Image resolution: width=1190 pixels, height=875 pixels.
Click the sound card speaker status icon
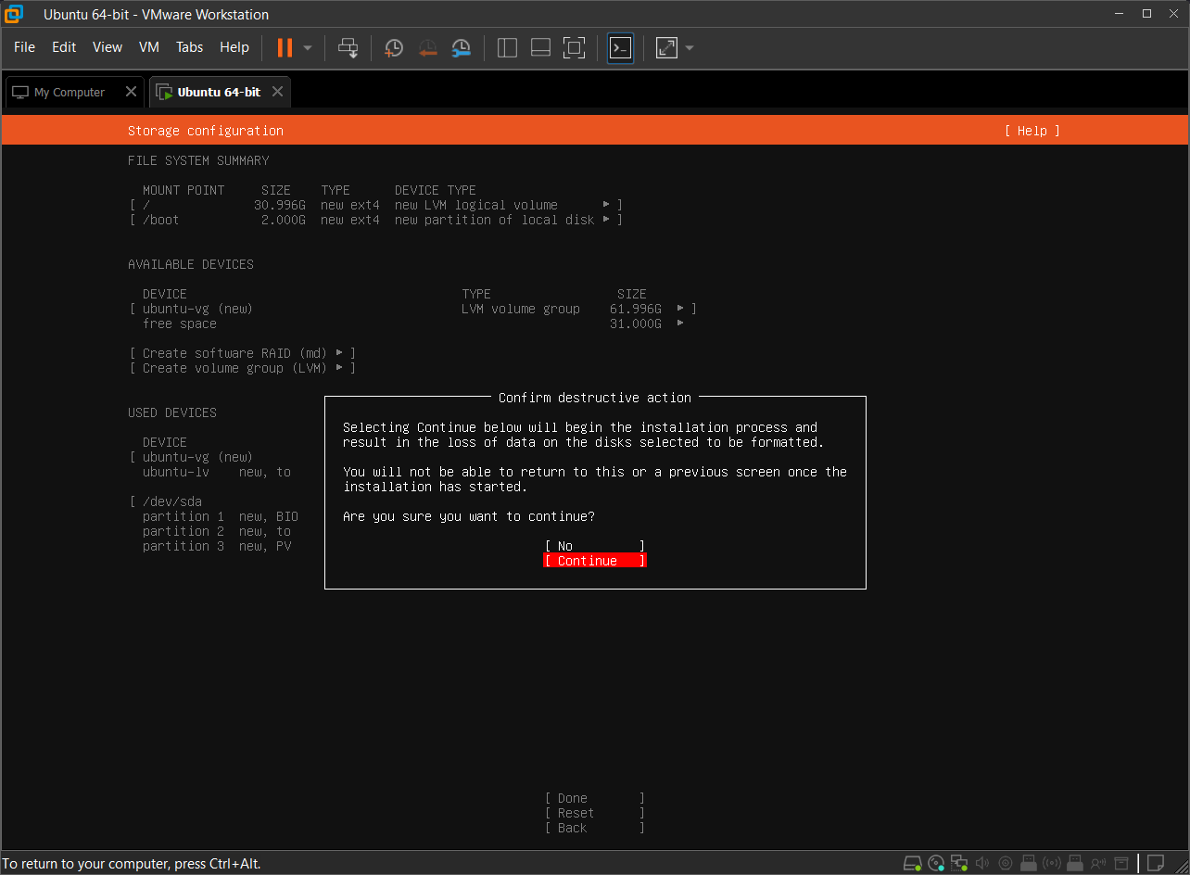(982, 863)
